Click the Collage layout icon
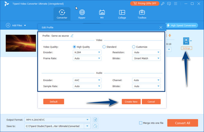Screen dimensions: 204x132 pyautogui.click(x=122, y=12)
